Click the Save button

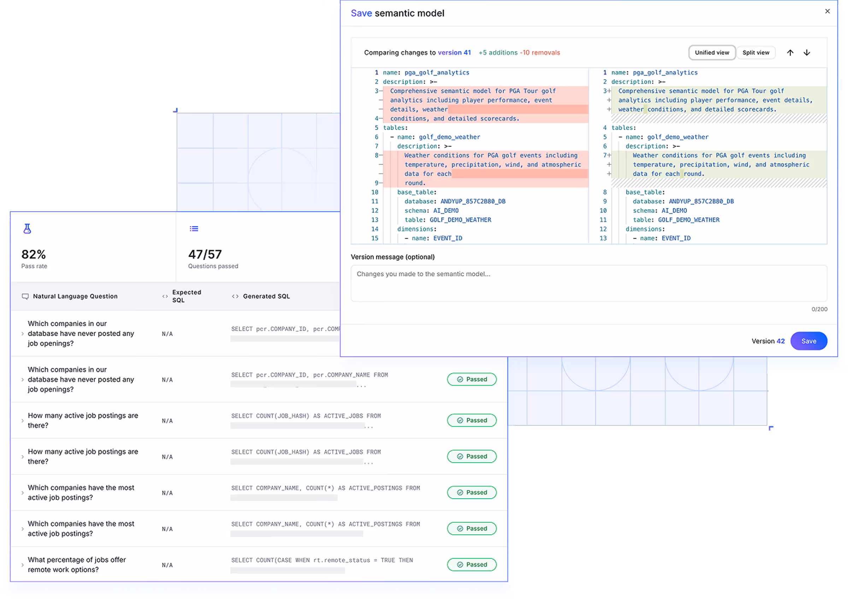808,341
